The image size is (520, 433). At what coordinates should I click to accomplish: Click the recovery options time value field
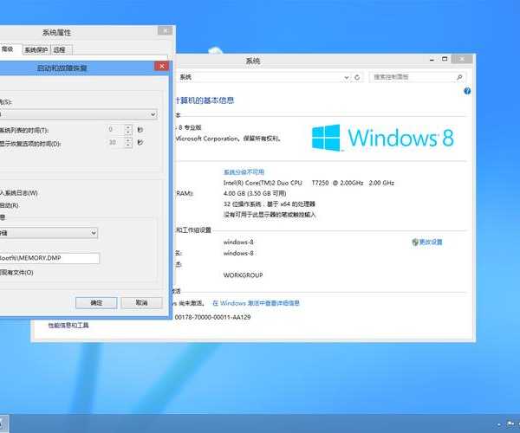[114, 142]
